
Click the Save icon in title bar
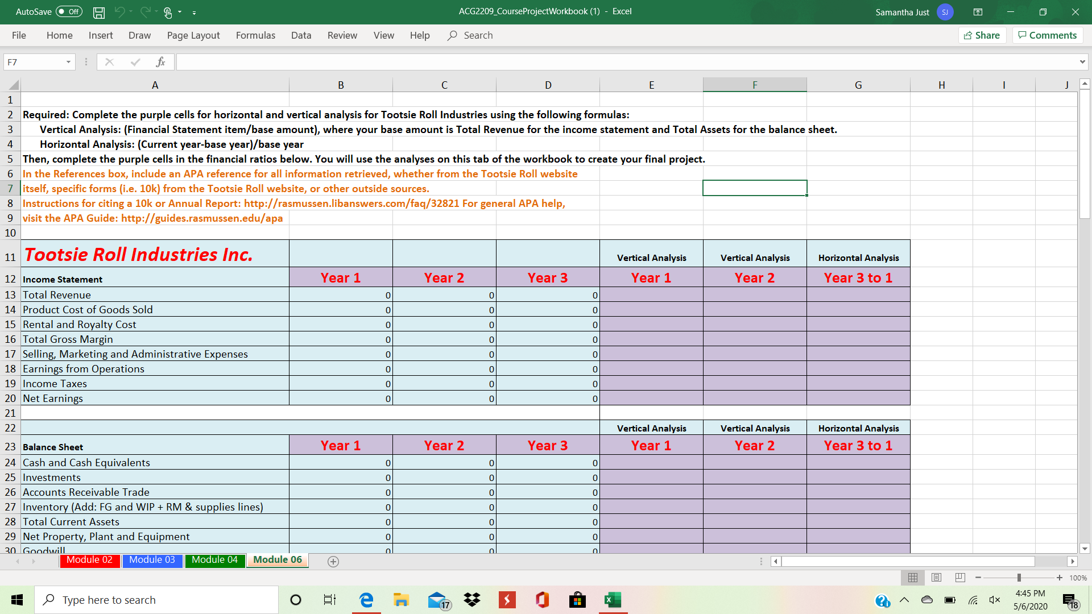[99, 12]
